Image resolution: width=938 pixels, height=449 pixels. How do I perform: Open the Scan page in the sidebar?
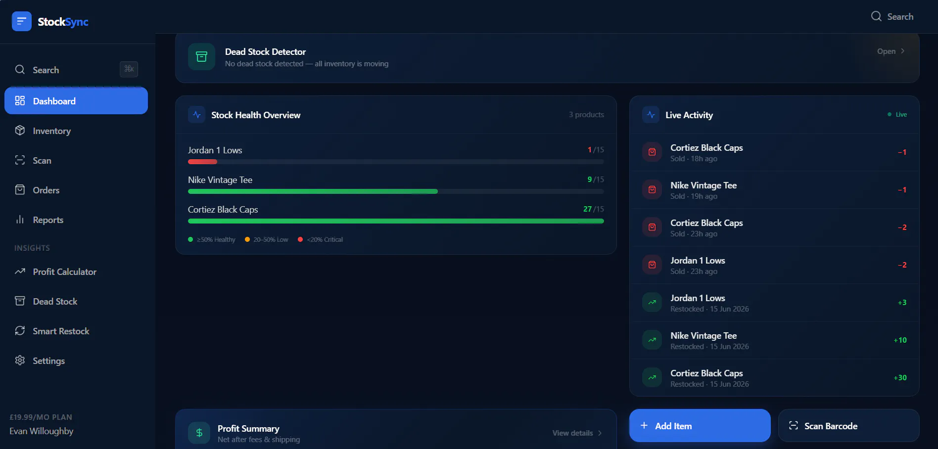point(76,160)
